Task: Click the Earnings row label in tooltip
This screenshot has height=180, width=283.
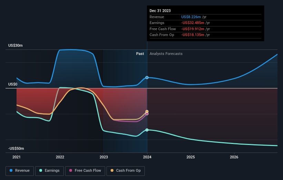Action: pos(157,23)
